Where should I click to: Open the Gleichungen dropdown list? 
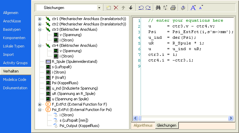coord(99,8)
